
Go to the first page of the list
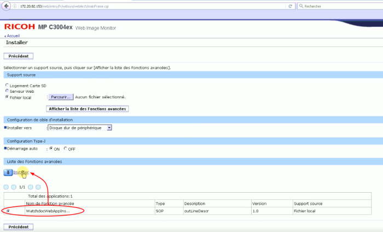coord(6,187)
